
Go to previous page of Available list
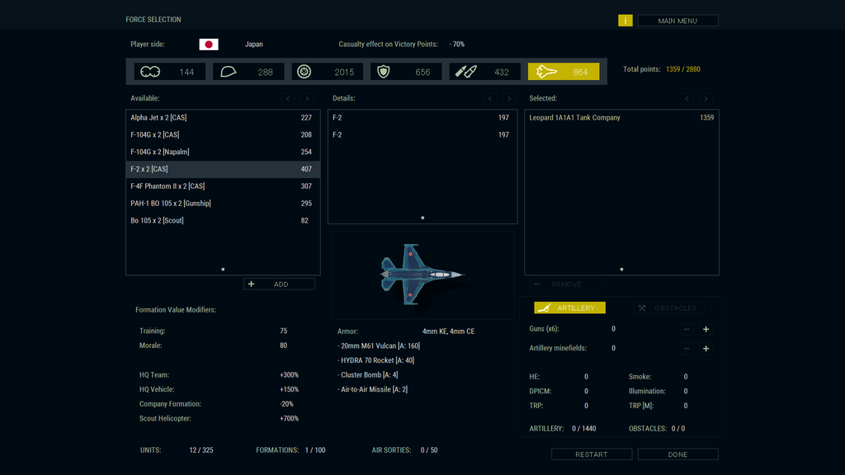click(x=288, y=99)
